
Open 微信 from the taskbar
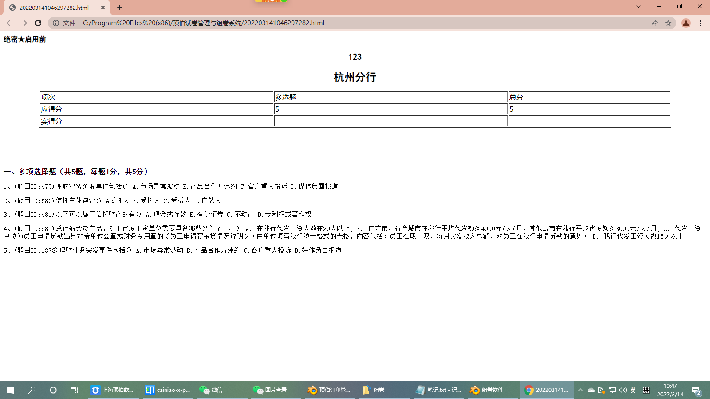pos(211,390)
